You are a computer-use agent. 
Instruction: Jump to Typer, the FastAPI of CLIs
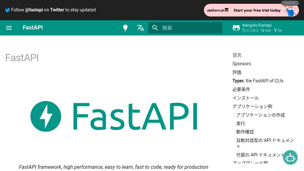click(258, 81)
